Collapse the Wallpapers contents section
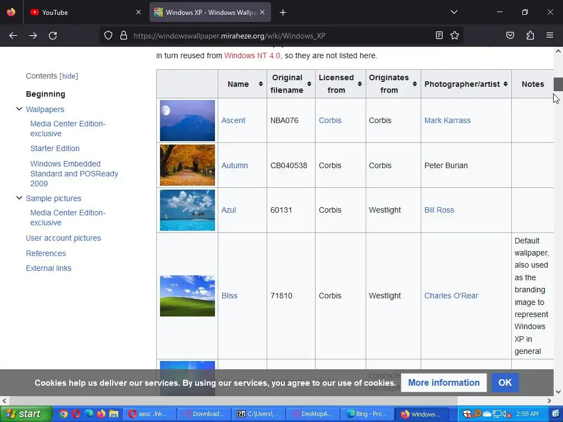 pos(19,109)
